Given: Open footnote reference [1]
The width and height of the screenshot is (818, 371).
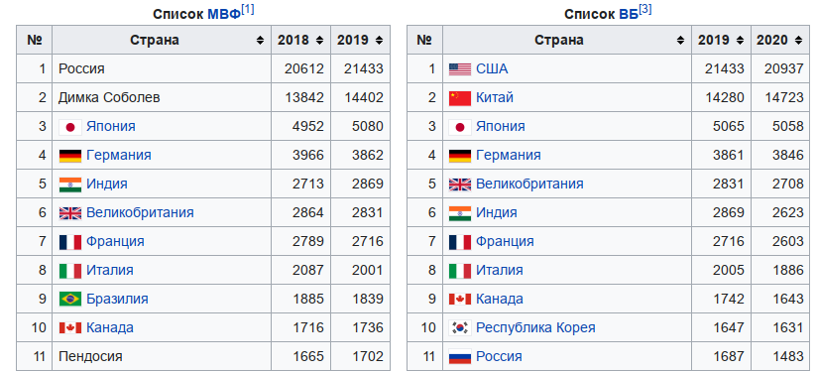Looking at the screenshot, I should tap(248, 9).
